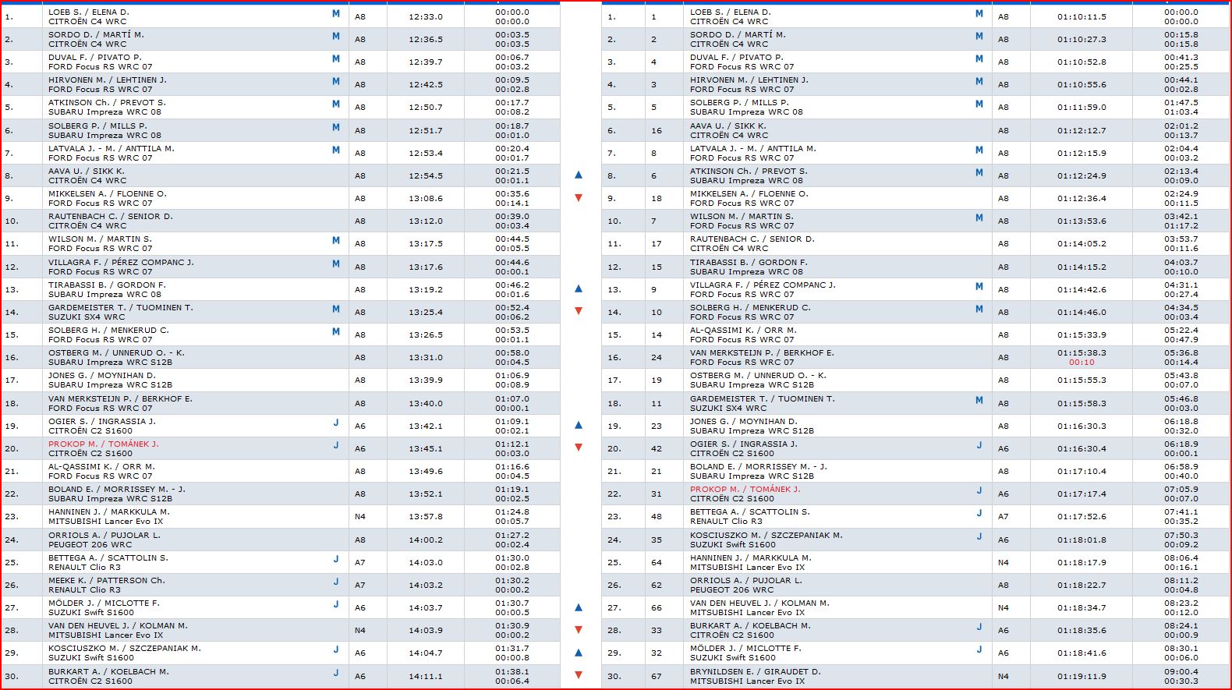Click red down arrow beside Mikkelsen 13:08.6 row
The height and width of the screenshot is (690, 1232).
(x=579, y=198)
